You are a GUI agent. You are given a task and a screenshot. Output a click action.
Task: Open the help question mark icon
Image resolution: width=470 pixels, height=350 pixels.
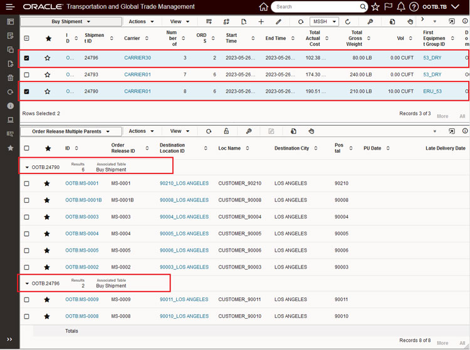pos(414,7)
